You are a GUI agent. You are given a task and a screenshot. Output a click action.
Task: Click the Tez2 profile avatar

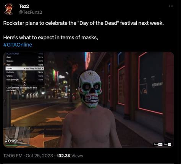tap(9, 9)
